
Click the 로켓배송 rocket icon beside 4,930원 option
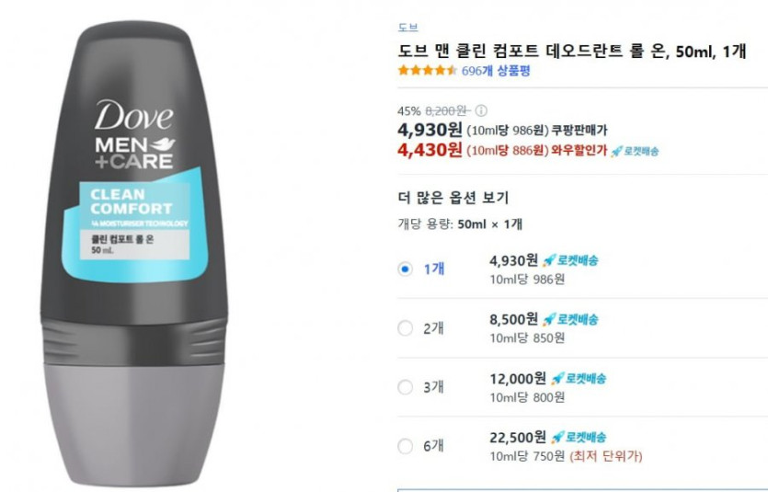pyautogui.click(x=549, y=260)
